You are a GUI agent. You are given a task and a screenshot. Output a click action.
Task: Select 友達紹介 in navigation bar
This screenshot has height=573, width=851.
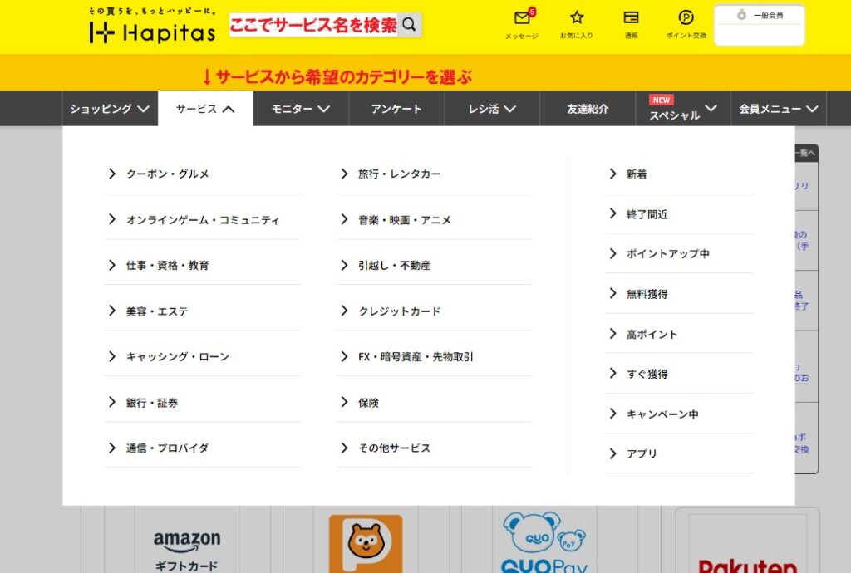[588, 109]
